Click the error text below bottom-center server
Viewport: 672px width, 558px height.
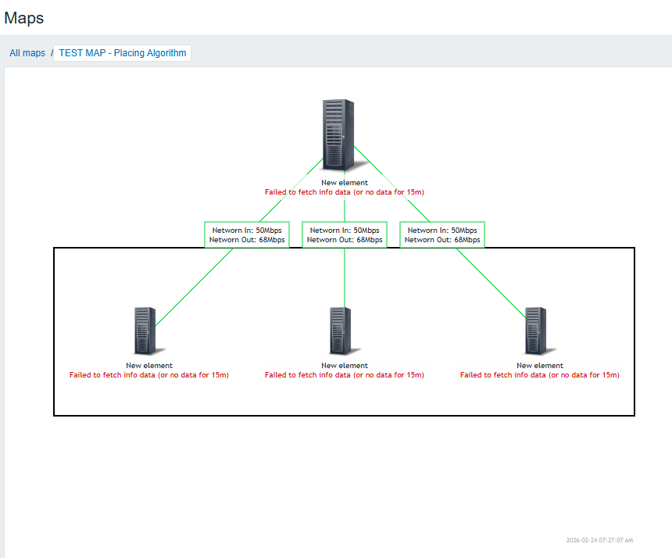coord(345,375)
